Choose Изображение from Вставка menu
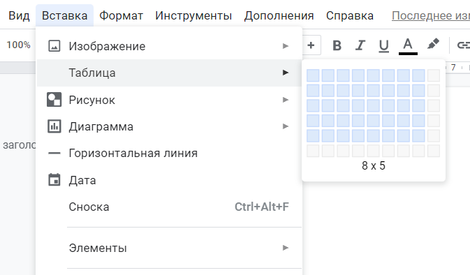Image resolution: width=470 pixels, height=275 pixels. pyautogui.click(x=169, y=46)
